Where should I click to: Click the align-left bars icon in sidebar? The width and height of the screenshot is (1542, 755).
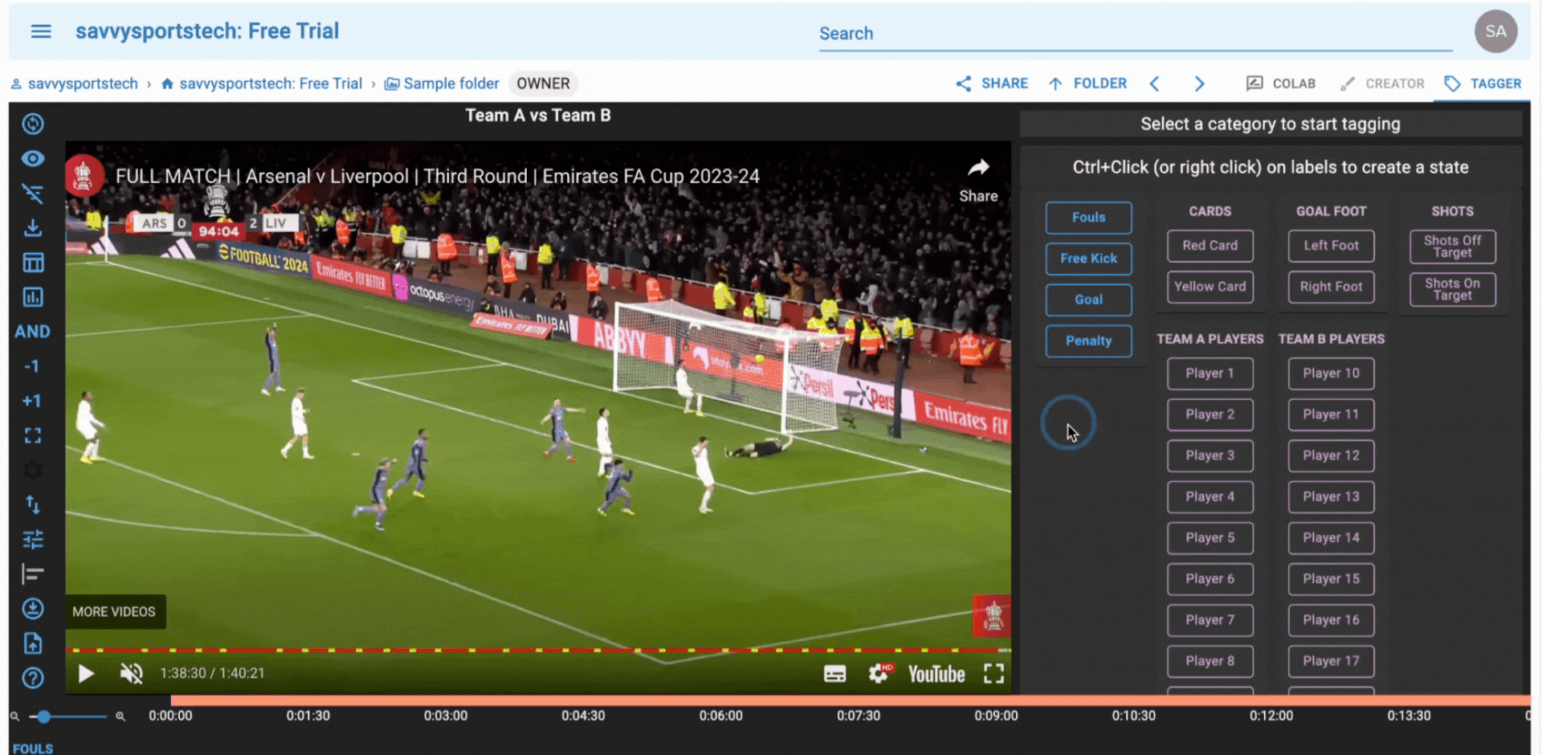pyautogui.click(x=33, y=573)
